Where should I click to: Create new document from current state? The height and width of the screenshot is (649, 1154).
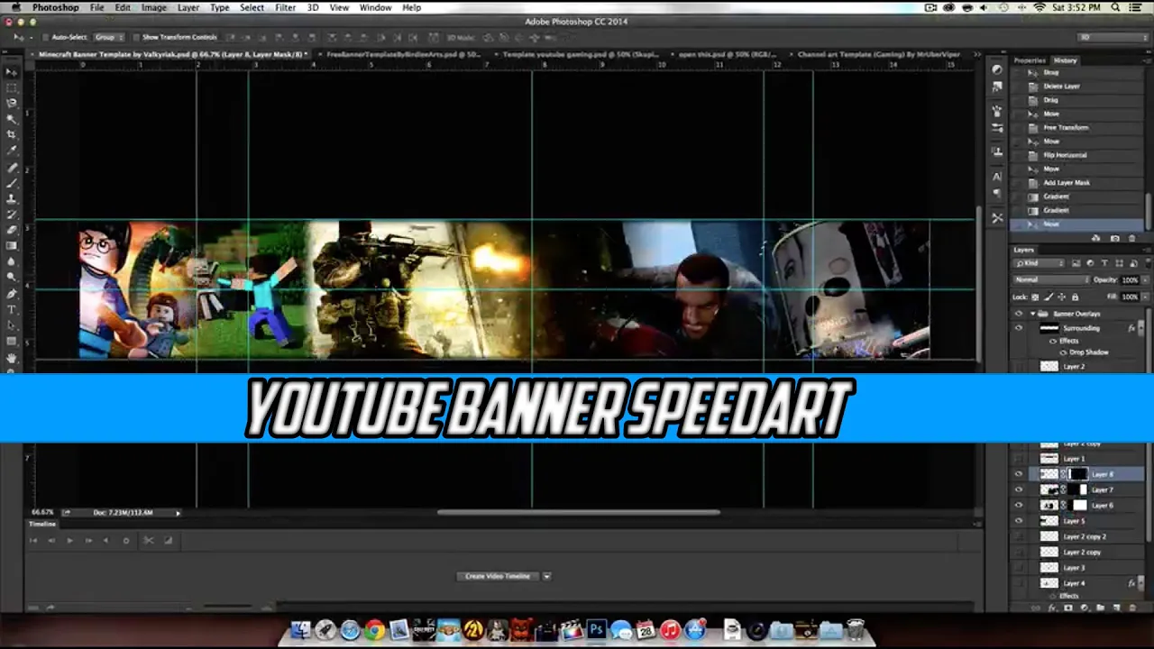point(1096,238)
